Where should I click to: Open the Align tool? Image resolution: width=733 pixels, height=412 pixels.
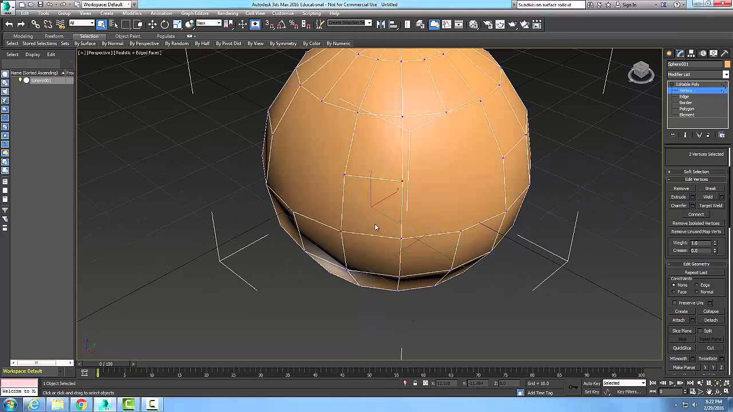(394, 24)
